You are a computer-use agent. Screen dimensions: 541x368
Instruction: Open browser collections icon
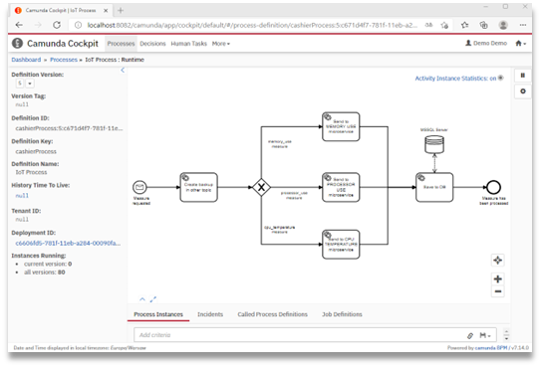click(x=484, y=25)
